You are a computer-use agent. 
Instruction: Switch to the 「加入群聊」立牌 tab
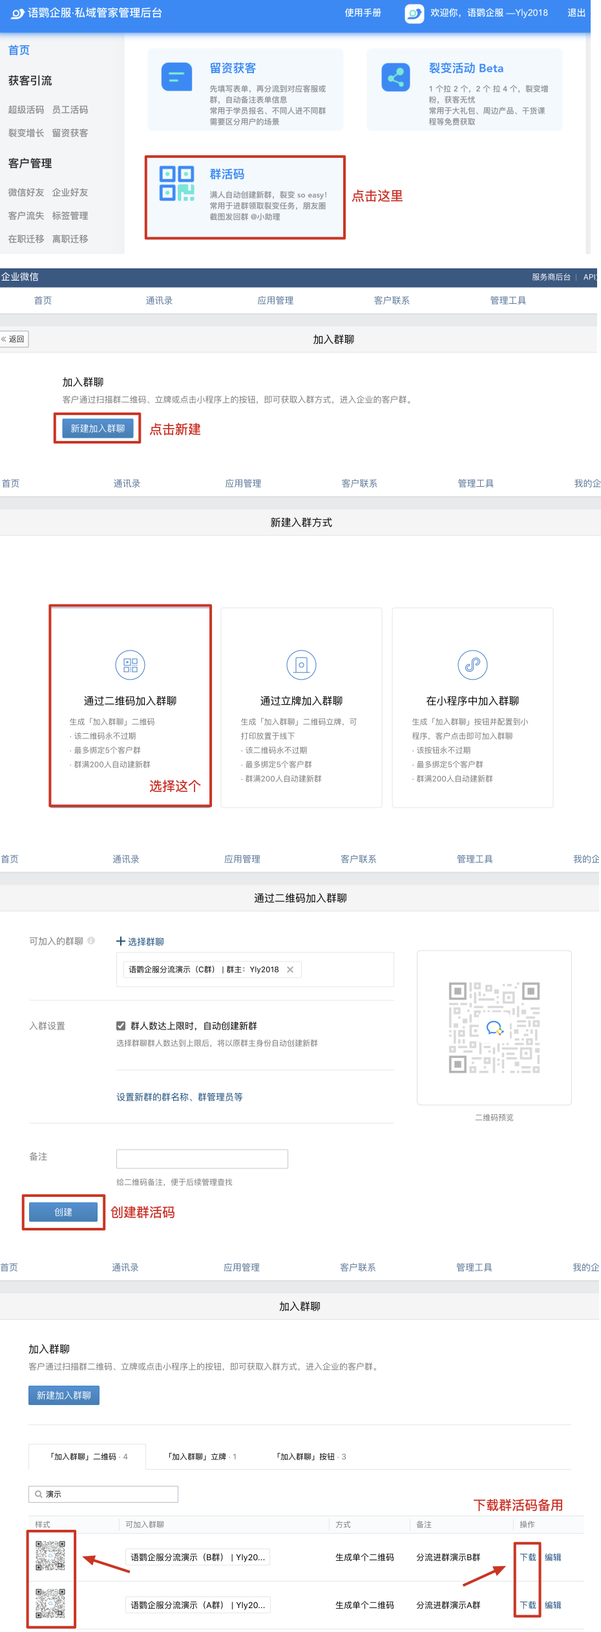click(202, 1456)
